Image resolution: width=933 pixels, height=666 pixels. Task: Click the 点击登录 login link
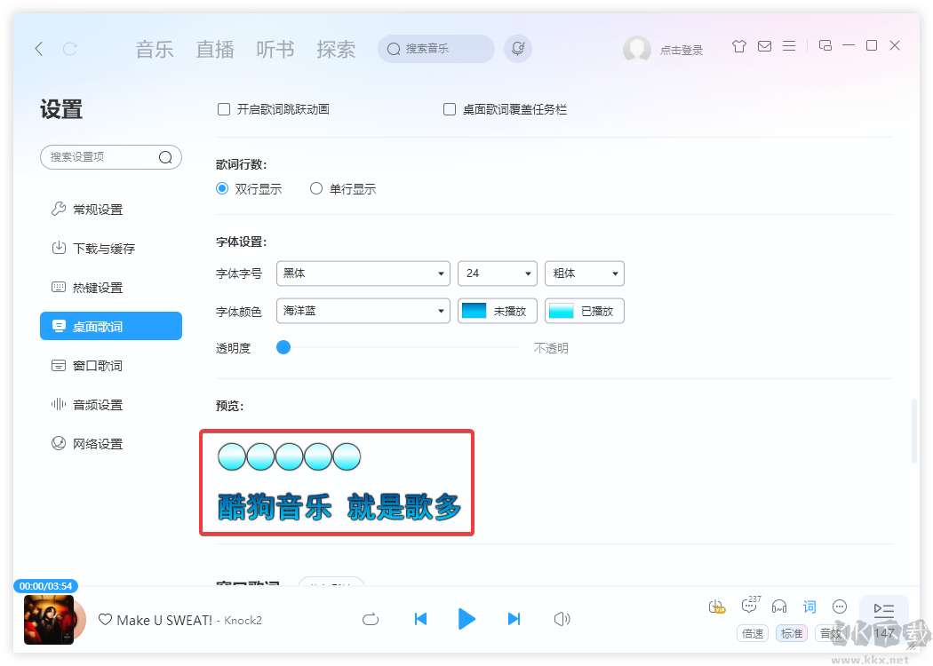click(680, 50)
